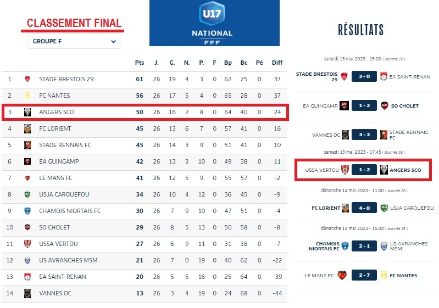Sort table by Diff column header

pos(277,63)
